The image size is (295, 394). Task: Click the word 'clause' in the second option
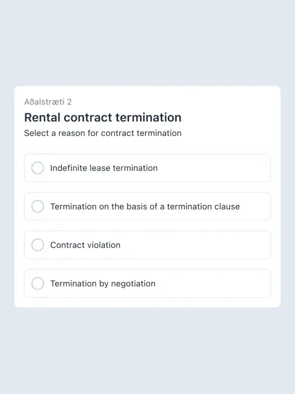click(x=227, y=206)
